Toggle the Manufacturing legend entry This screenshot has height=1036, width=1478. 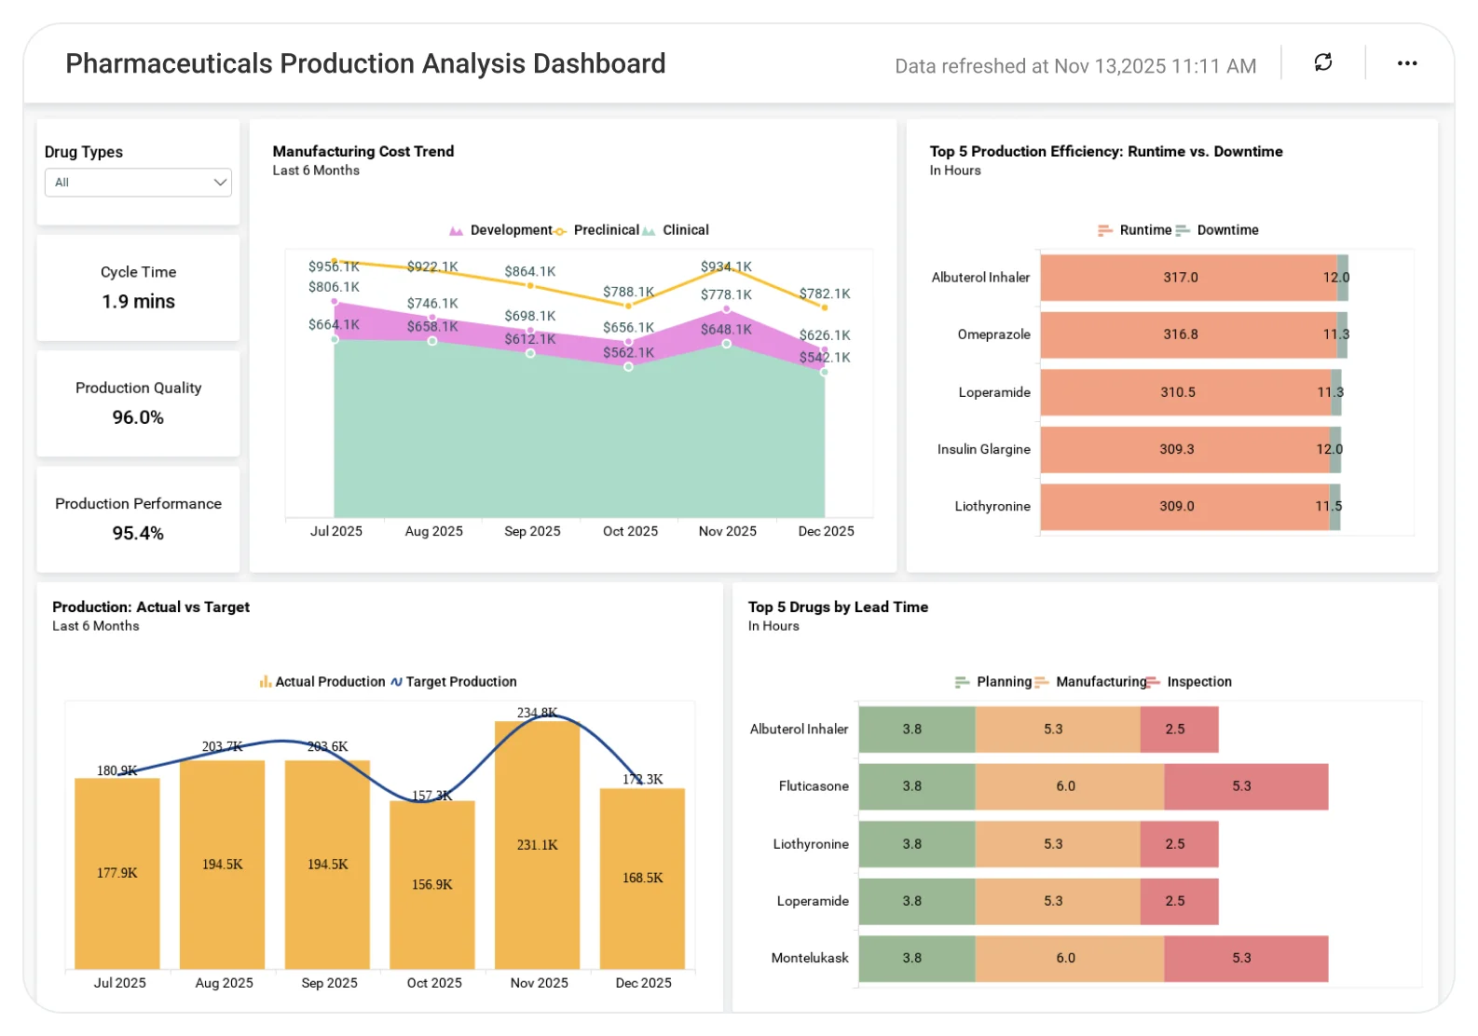pyautogui.click(x=1090, y=682)
